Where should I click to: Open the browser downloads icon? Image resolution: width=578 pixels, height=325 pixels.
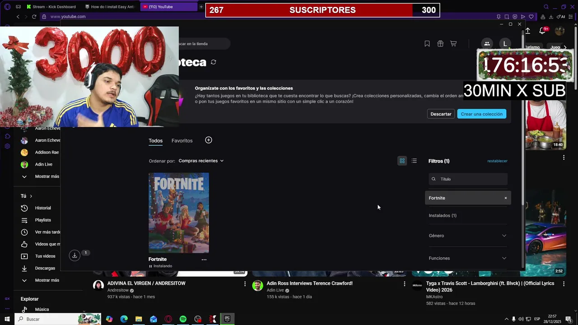pyautogui.click(x=550, y=17)
